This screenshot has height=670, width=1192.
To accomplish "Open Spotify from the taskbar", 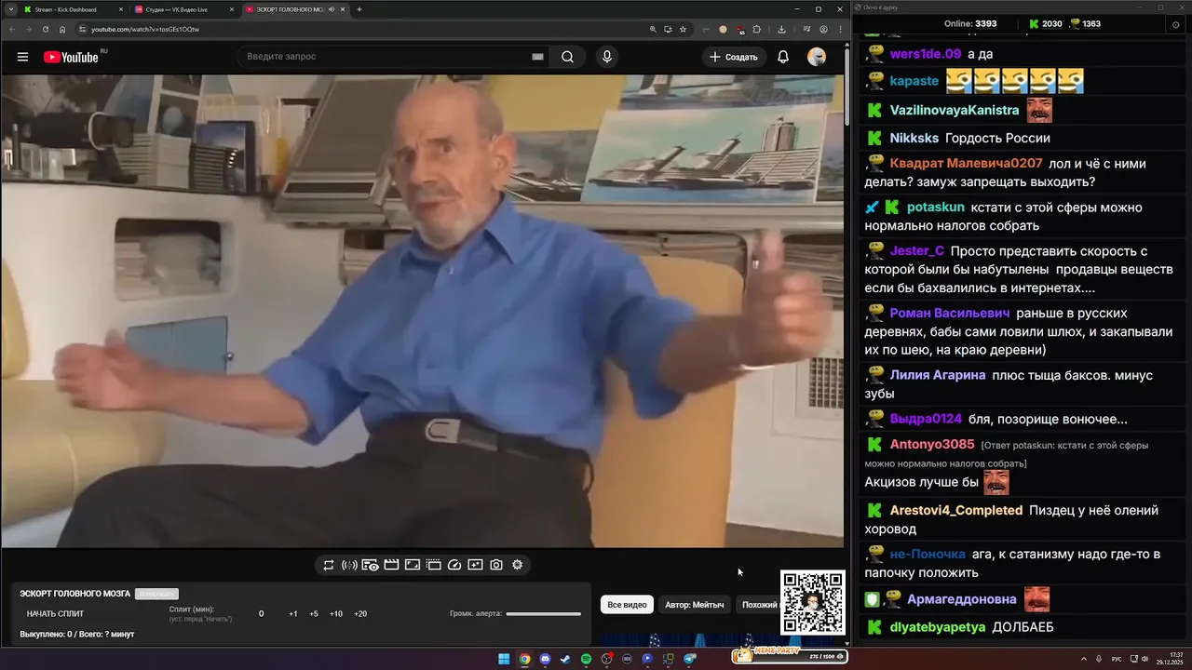I will (x=586, y=659).
